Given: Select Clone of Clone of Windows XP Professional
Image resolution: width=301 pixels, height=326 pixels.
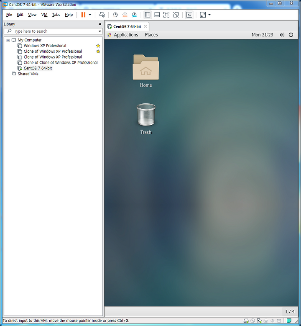Looking at the screenshot, I should [x=61, y=63].
